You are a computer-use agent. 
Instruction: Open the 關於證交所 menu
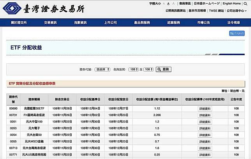click(19, 23)
